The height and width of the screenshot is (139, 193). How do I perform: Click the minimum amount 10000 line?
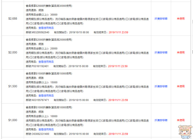(42, 116)
